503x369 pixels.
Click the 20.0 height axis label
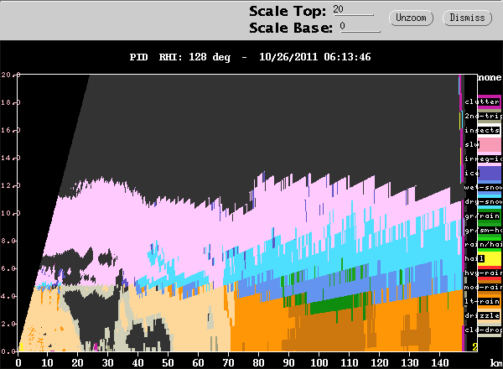(x=10, y=75)
